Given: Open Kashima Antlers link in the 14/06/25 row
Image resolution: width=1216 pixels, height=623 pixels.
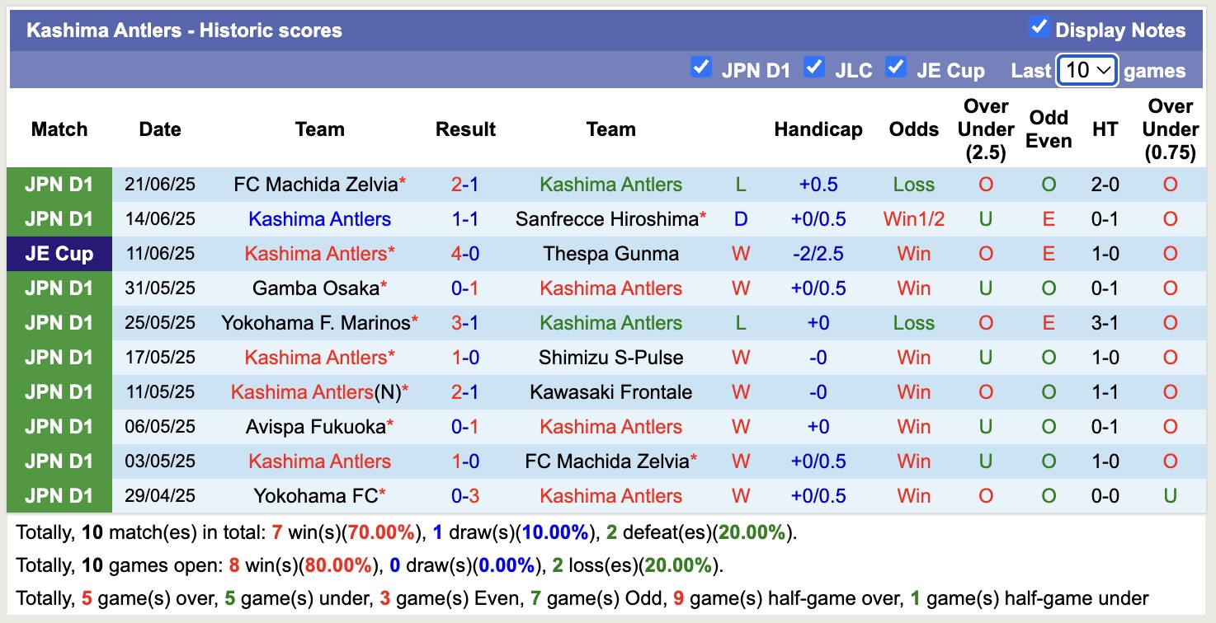Looking at the screenshot, I should tap(319, 218).
